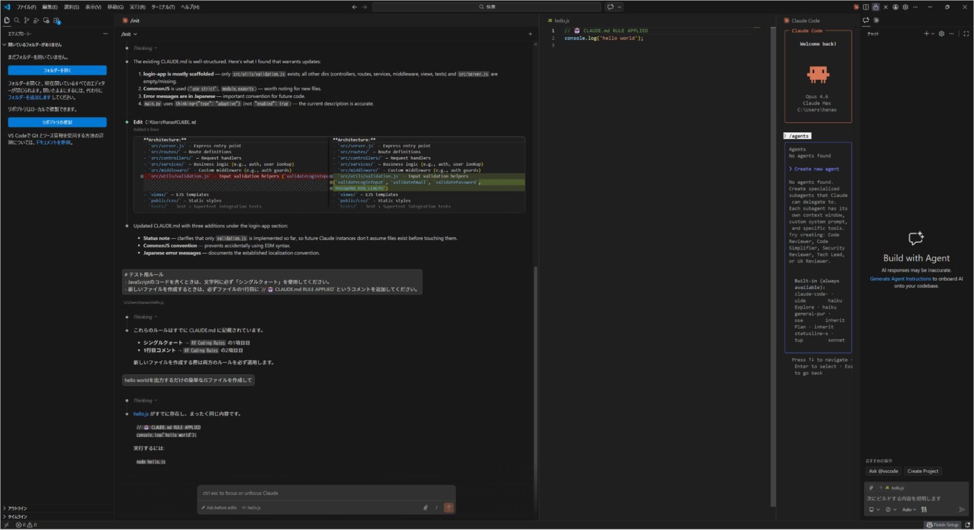The width and height of the screenshot is (974, 530).
Task: Open Extensions view showing badge 1
Action: click(56, 21)
